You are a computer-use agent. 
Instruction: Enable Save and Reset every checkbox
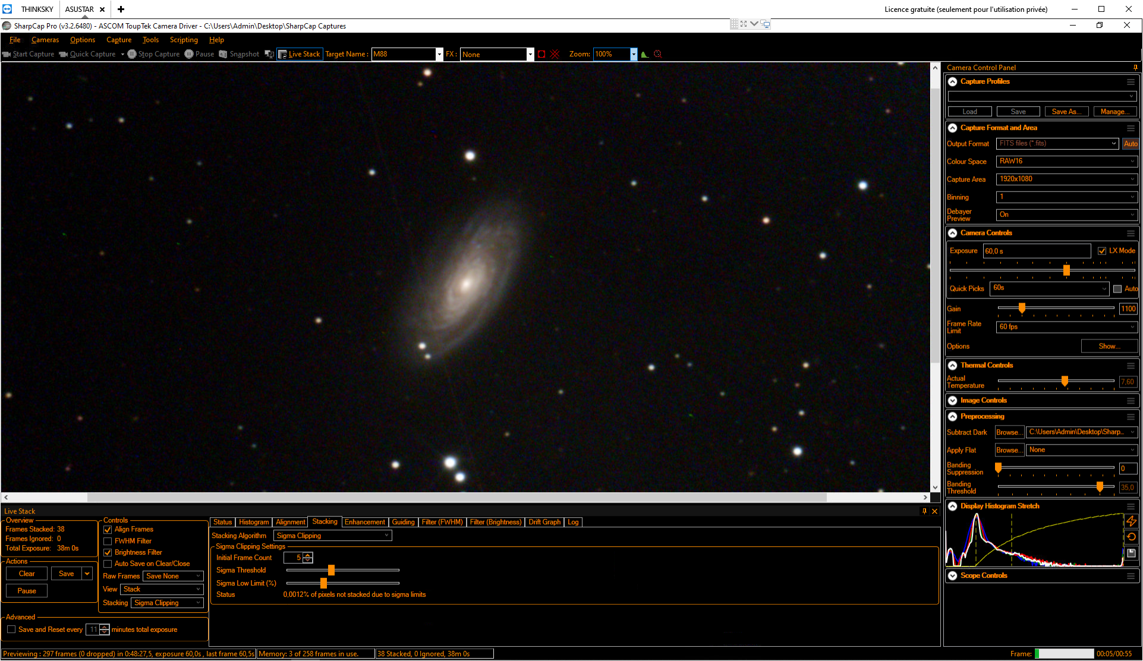[11, 629]
